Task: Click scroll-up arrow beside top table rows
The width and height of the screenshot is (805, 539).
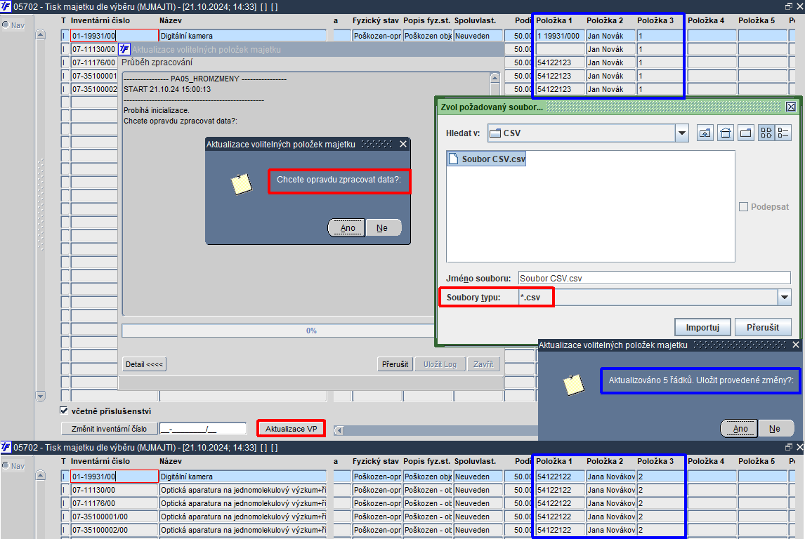Action: pos(41,35)
